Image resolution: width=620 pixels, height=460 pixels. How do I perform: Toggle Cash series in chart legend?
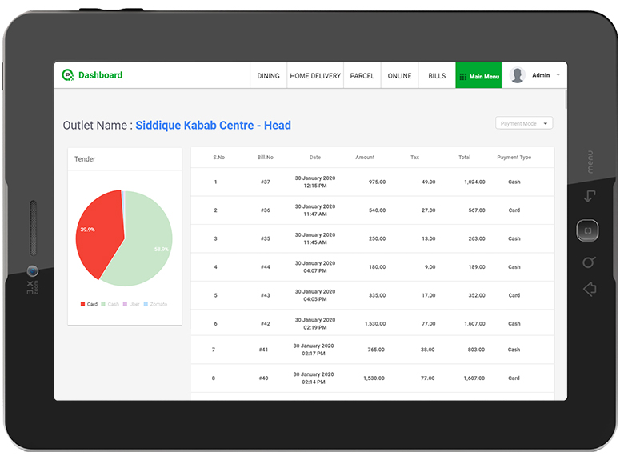pos(110,304)
